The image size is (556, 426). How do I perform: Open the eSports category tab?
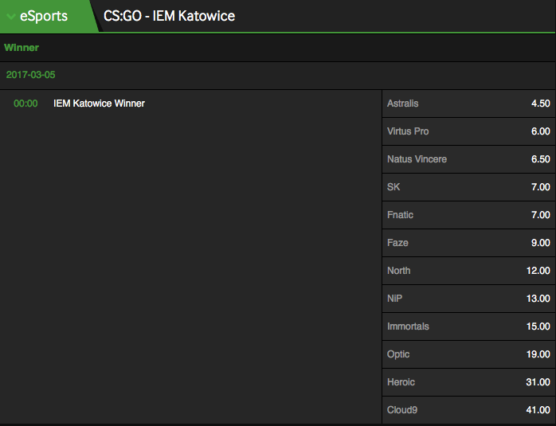pyautogui.click(x=48, y=16)
